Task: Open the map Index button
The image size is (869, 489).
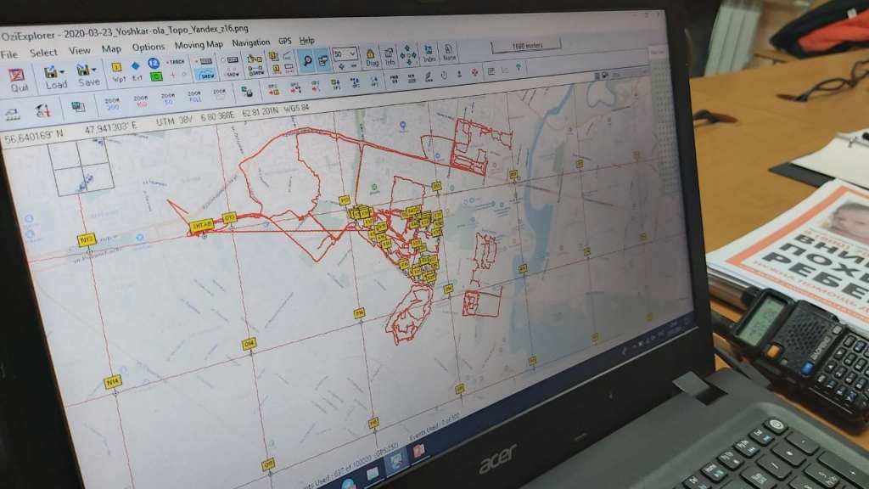Action: (429, 54)
